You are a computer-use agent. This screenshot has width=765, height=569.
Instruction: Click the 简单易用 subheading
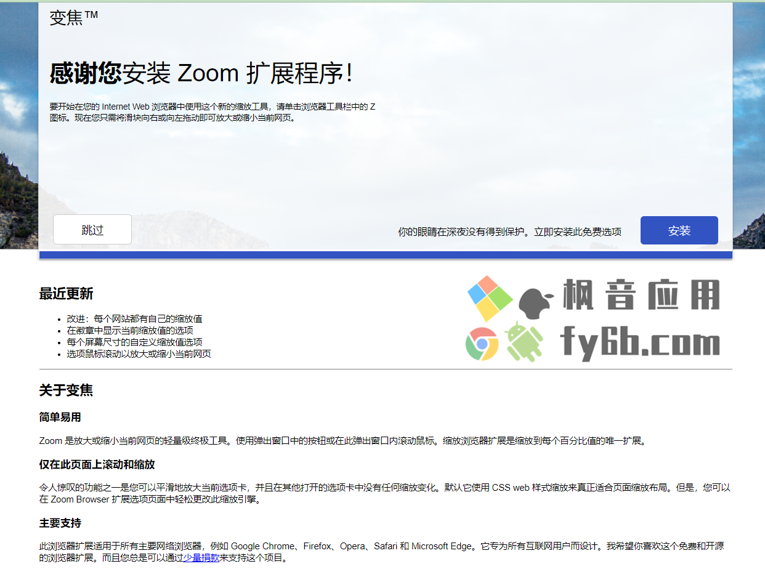(60, 418)
